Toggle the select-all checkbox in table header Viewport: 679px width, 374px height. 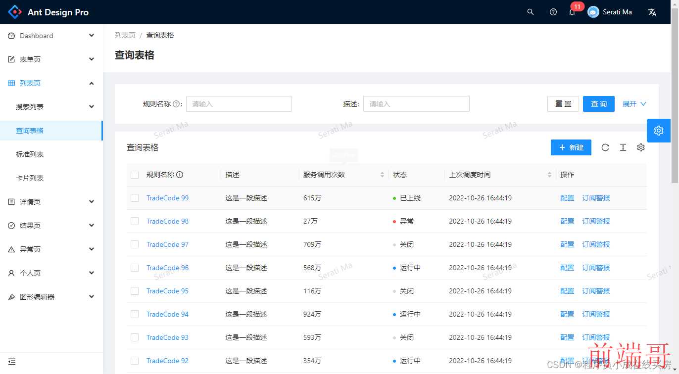(135, 175)
